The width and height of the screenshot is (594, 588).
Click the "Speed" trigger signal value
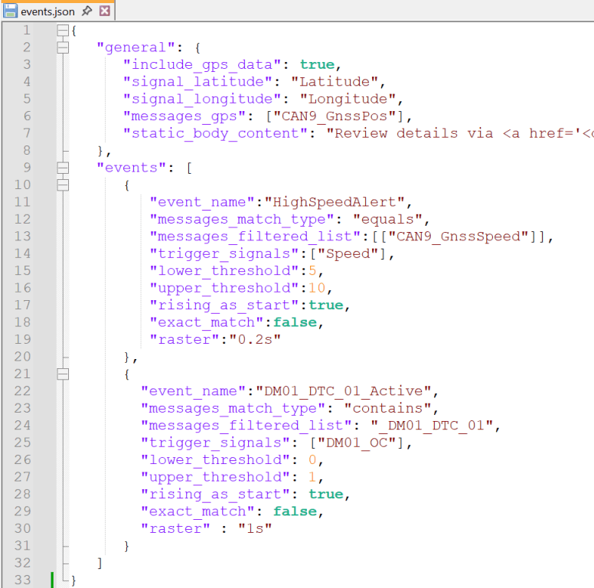348,254
